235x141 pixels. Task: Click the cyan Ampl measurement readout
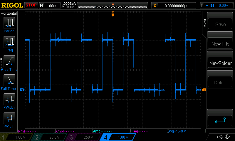(x=112, y=131)
